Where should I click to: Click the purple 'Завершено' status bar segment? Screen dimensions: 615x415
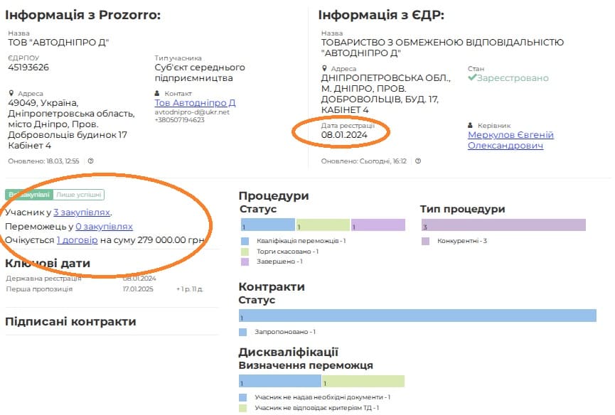pos(378,225)
